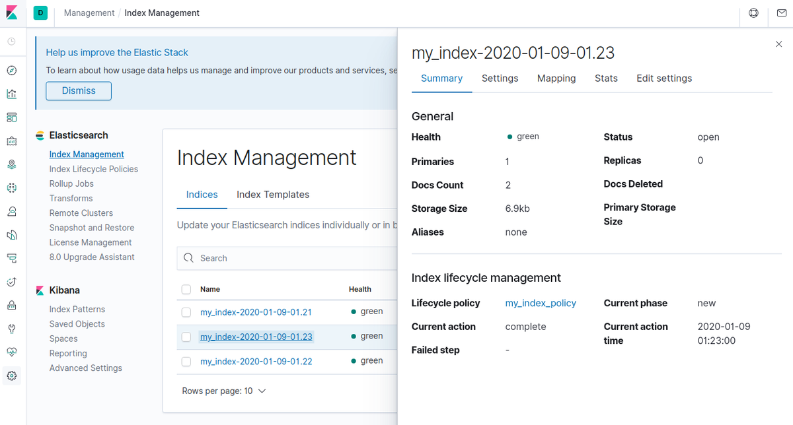Open the newsfeed envelope icon
Image resolution: width=793 pixels, height=425 pixels.
pyautogui.click(x=781, y=13)
